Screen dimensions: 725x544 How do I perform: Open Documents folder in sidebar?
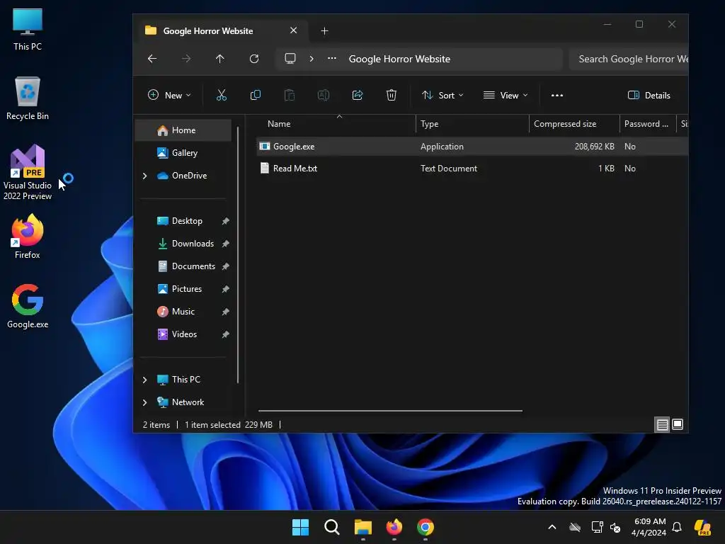click(183, 266)
